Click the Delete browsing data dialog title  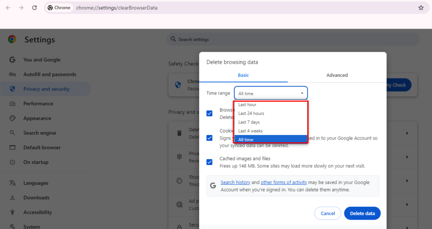tap(232, 62)
